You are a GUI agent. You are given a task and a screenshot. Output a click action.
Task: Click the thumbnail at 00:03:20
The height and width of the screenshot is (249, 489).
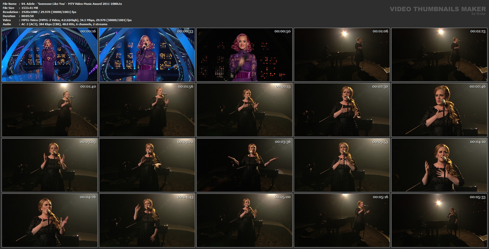[x=147, y=165]
